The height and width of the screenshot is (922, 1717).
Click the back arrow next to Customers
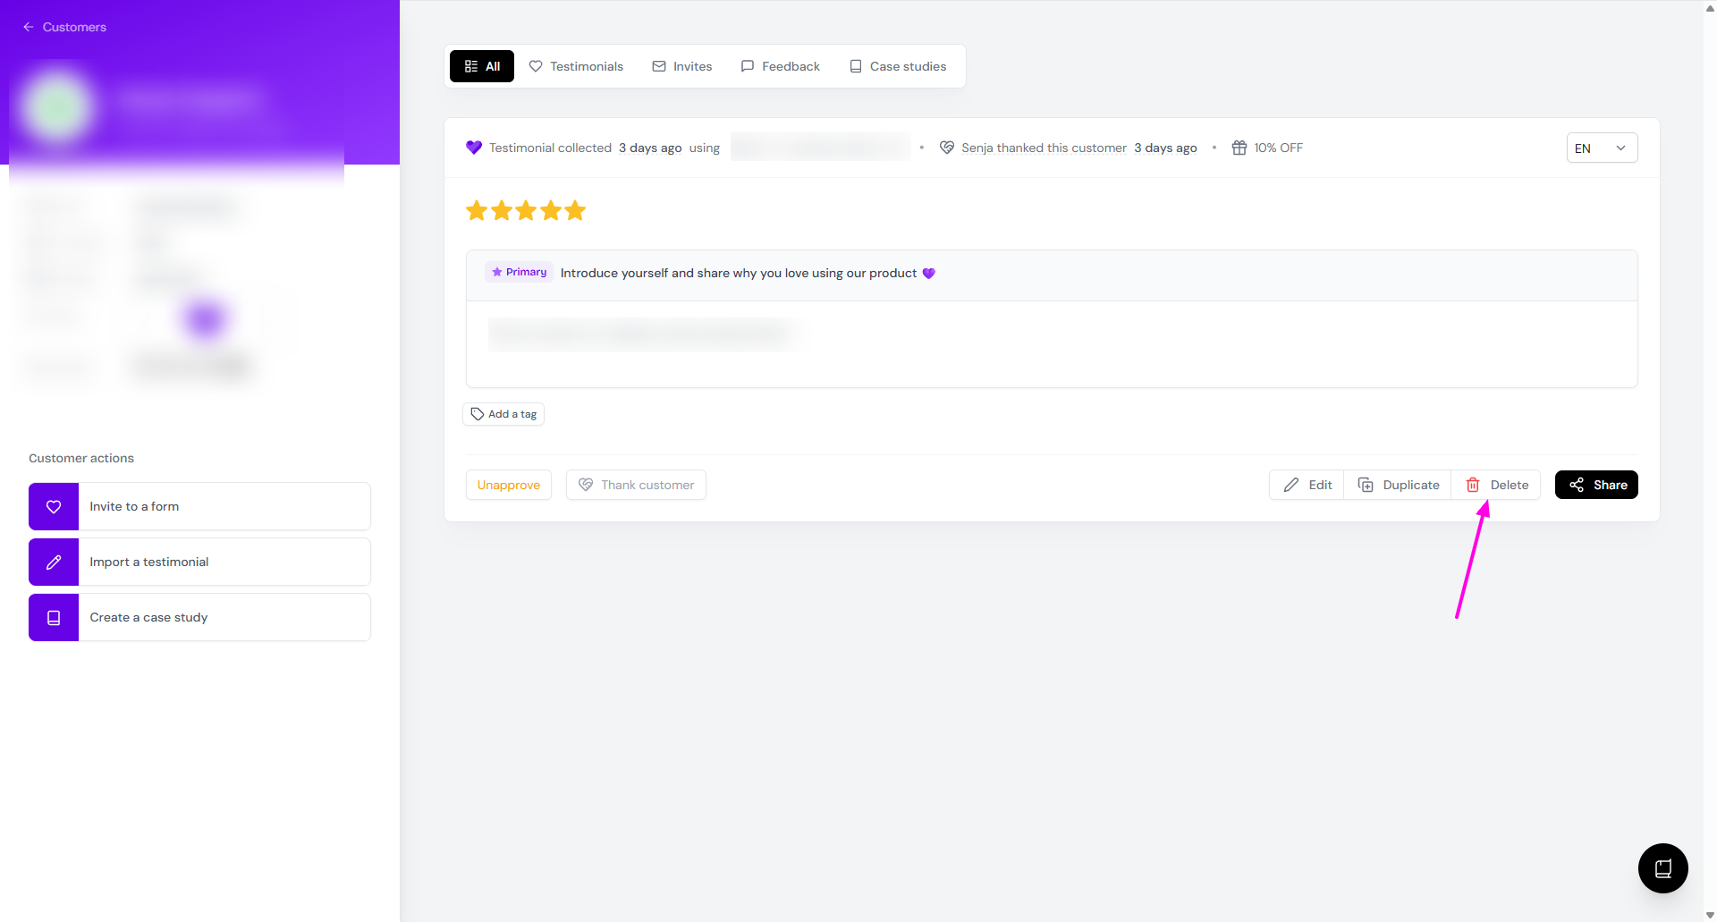[x=29, y=27]
